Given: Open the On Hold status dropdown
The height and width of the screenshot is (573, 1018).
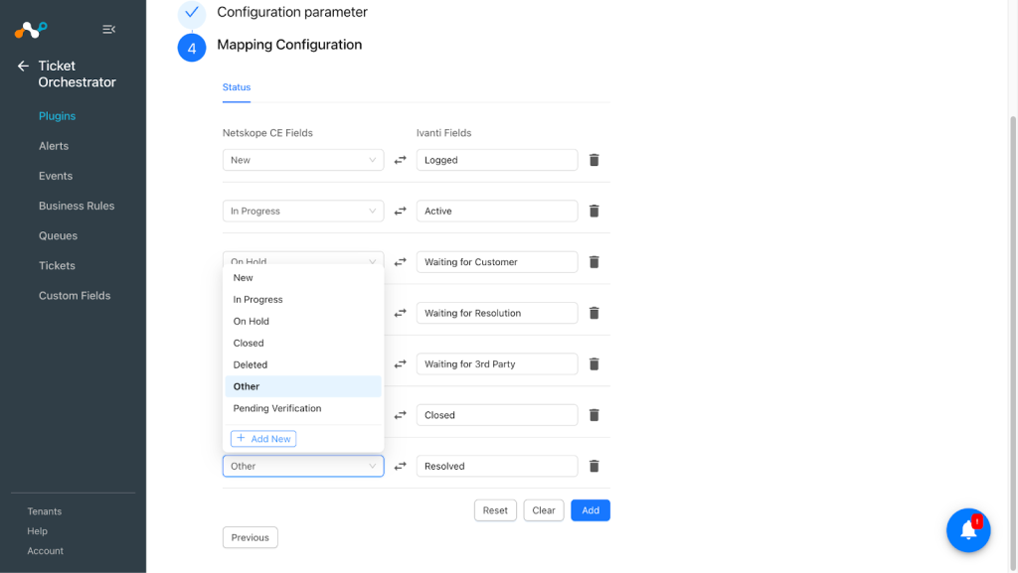Looking at the screenshot, I should coord(303,258).
